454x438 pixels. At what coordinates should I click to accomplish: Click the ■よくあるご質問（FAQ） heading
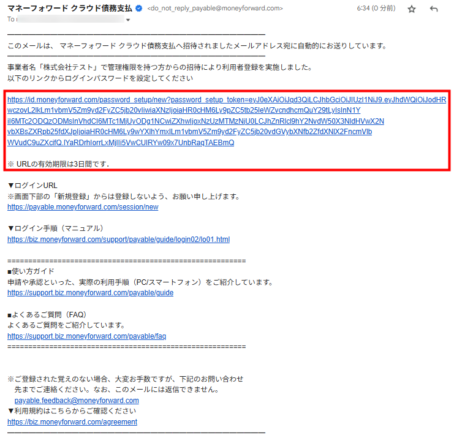47,314
